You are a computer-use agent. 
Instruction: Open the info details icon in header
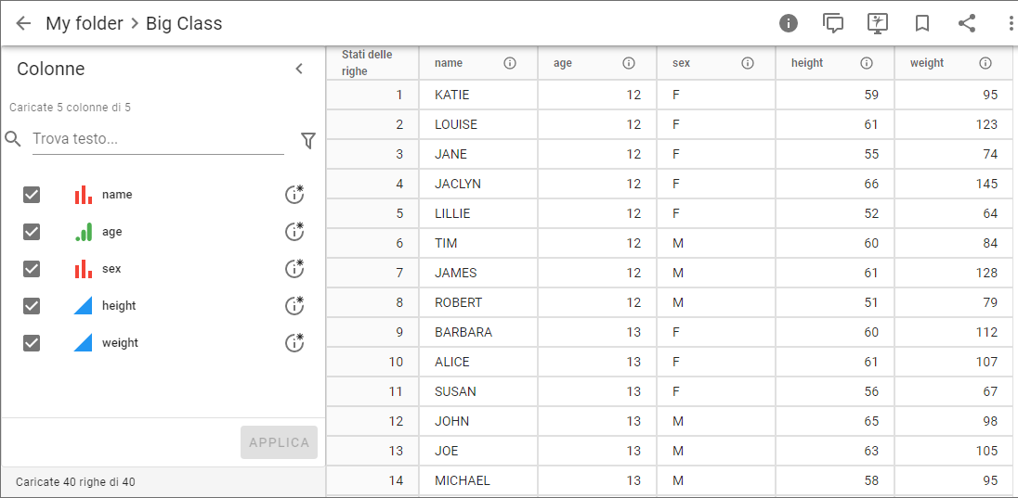click(789, 23)
